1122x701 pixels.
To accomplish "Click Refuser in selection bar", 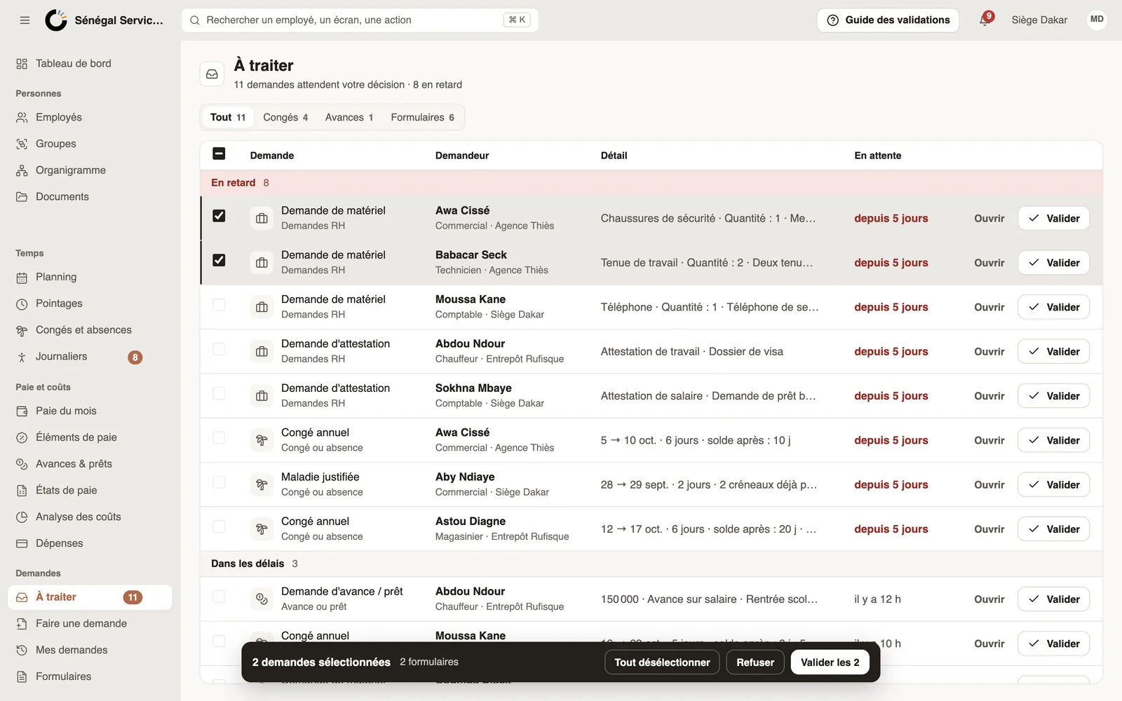I will click(x=755, y=662).
